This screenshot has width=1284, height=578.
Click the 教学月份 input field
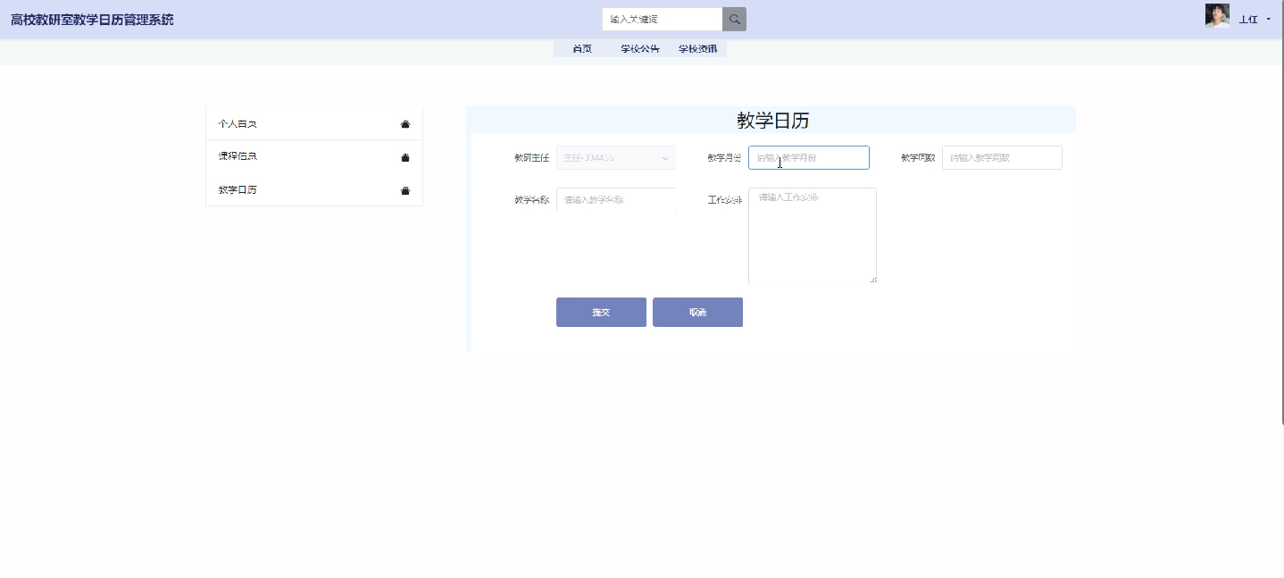click(808, 157)
